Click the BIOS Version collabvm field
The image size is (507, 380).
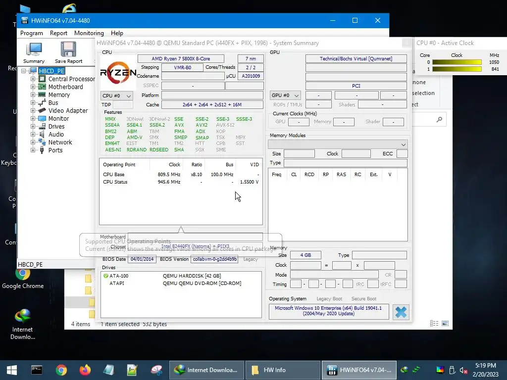(x=214, y=259)
